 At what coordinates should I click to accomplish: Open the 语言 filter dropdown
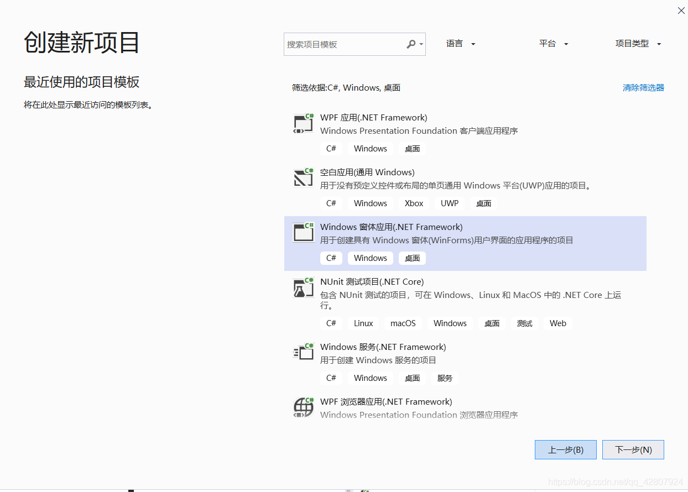(x=461, y=44)
